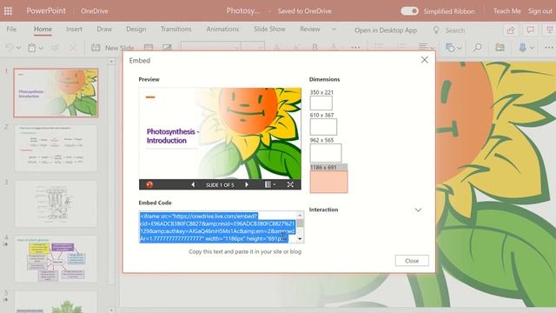This screenshot has height=313, width=556.
Task: Click the numbered list icon
Action: coord(400,47)
